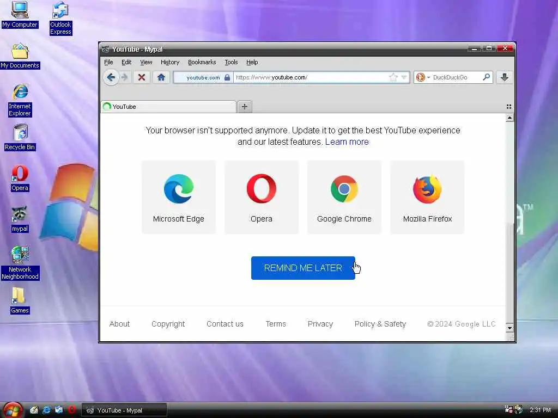Select the Opera desktop shortcut
This screenshot has width=558, height=418.
pyautogui.click(x=20, y=179)
